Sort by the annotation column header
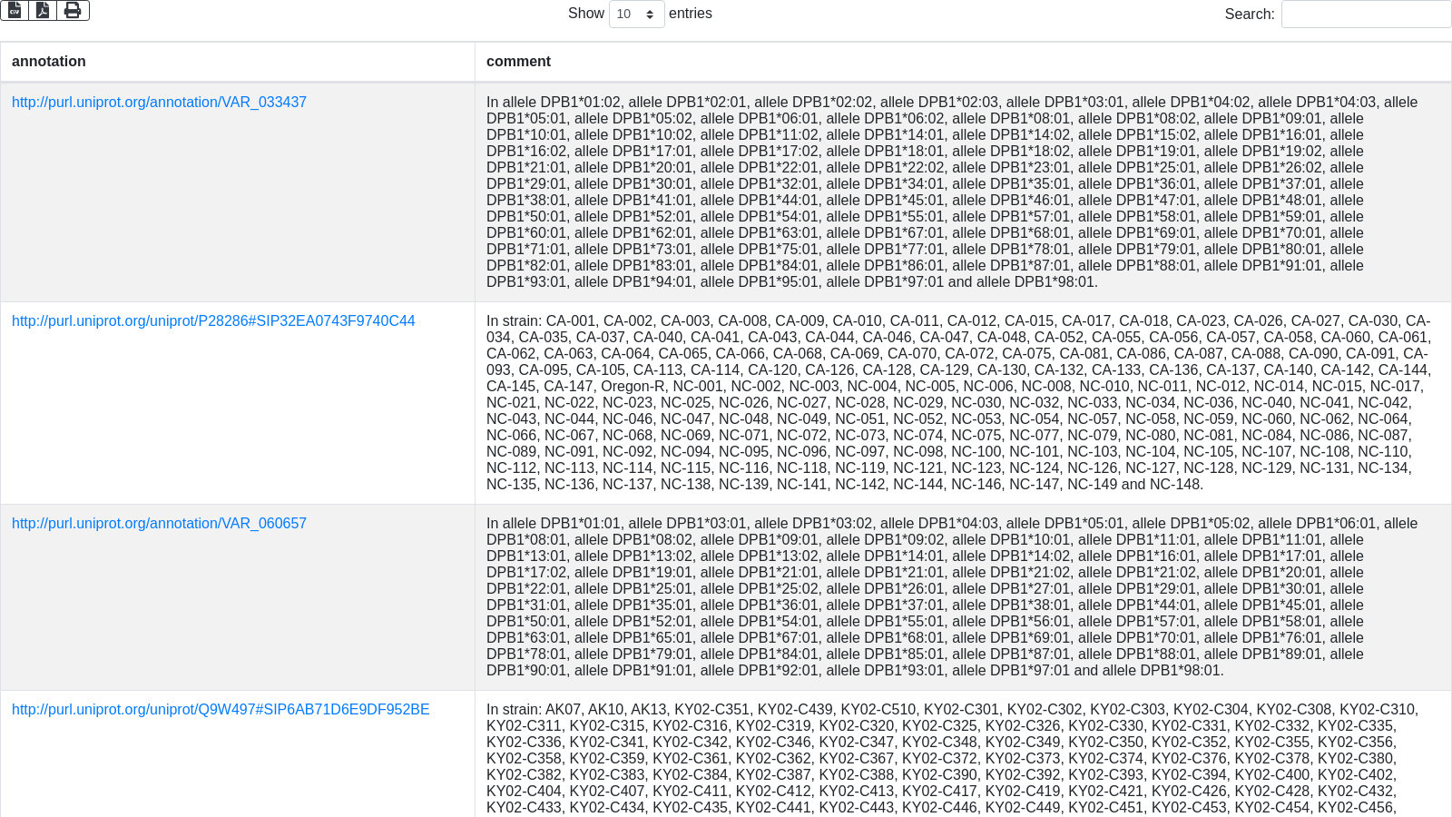This screenshot has height=817, width=1452. click(49, 62)
